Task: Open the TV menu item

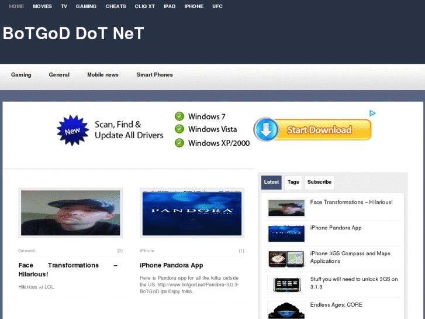Action: tap(64, 6)
